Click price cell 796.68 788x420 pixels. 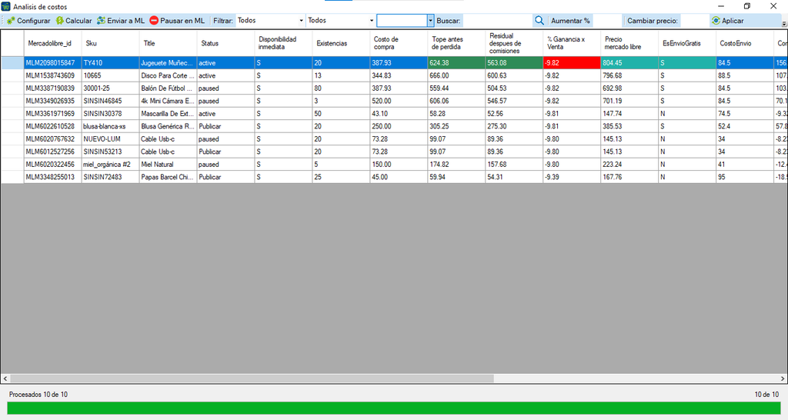[629, 75]
